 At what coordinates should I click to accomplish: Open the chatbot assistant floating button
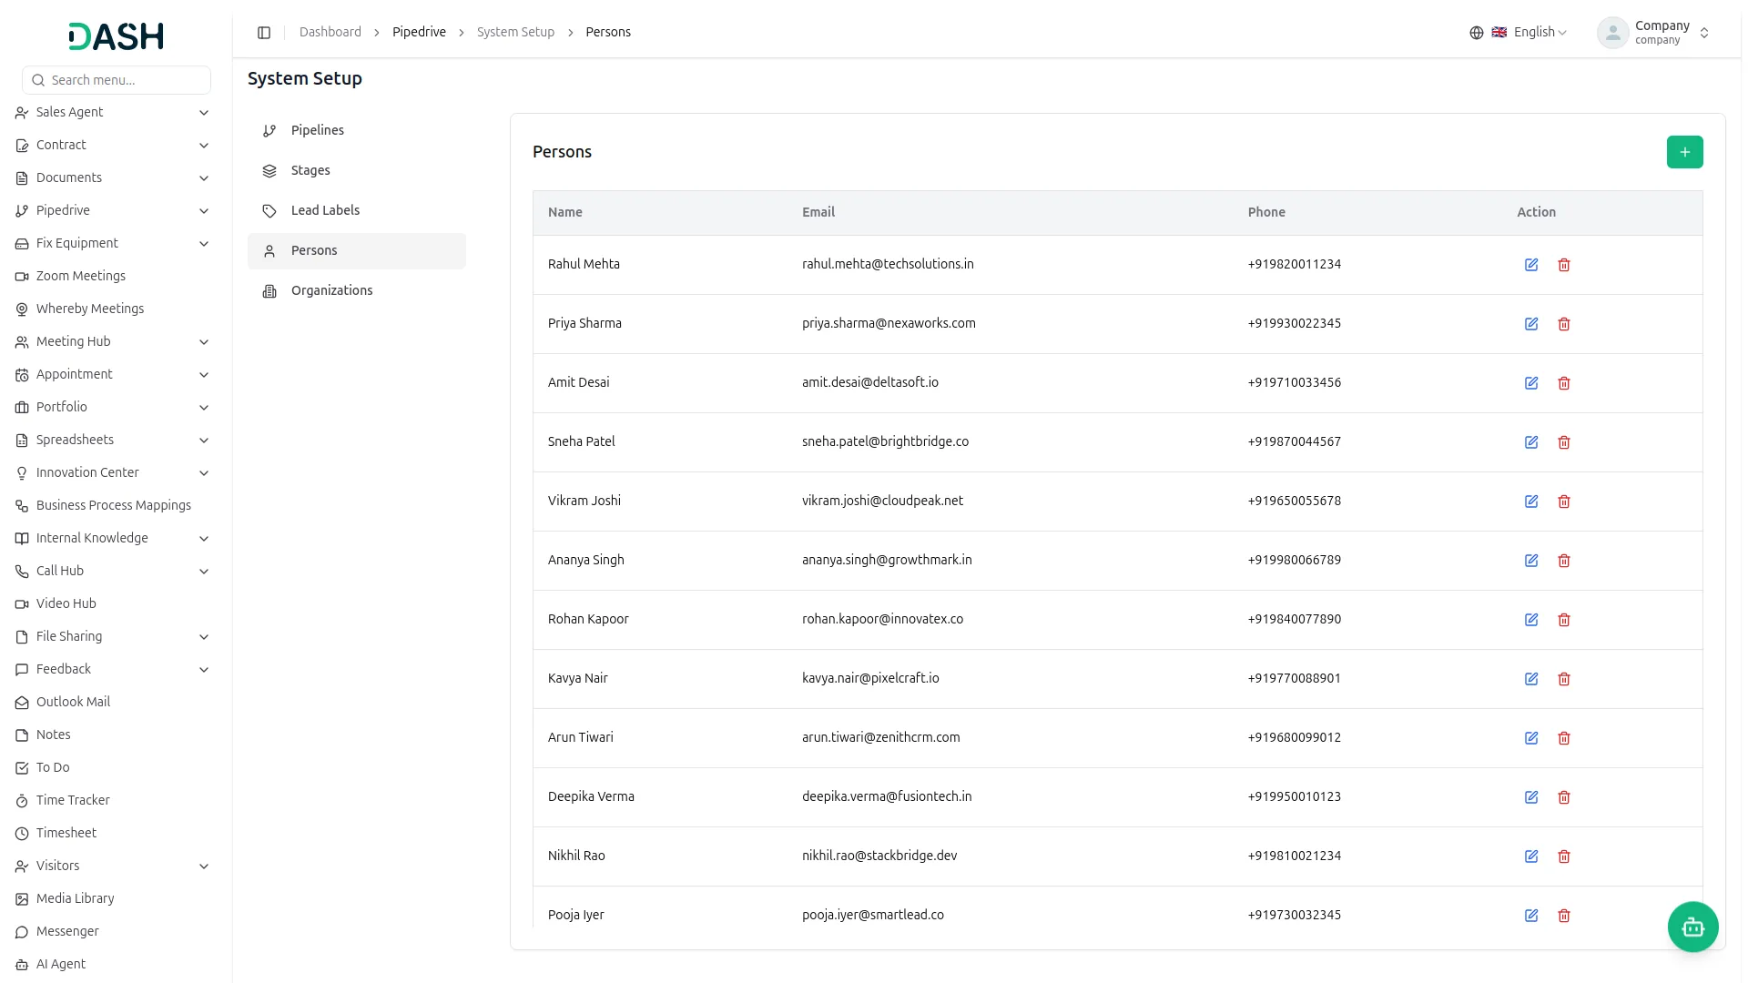pos(1692,927)
